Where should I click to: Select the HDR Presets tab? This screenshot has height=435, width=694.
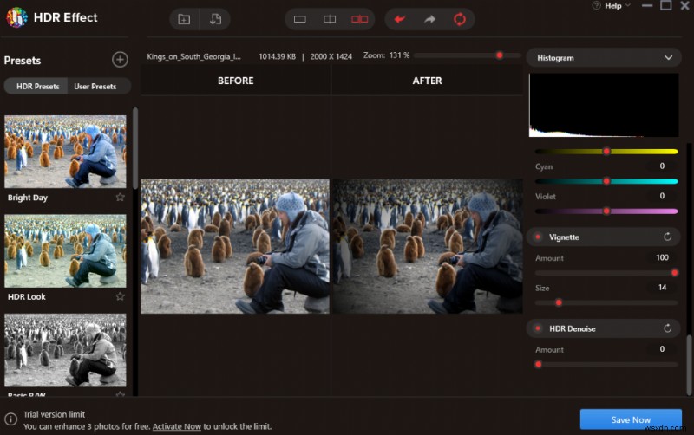click(37, 87)
